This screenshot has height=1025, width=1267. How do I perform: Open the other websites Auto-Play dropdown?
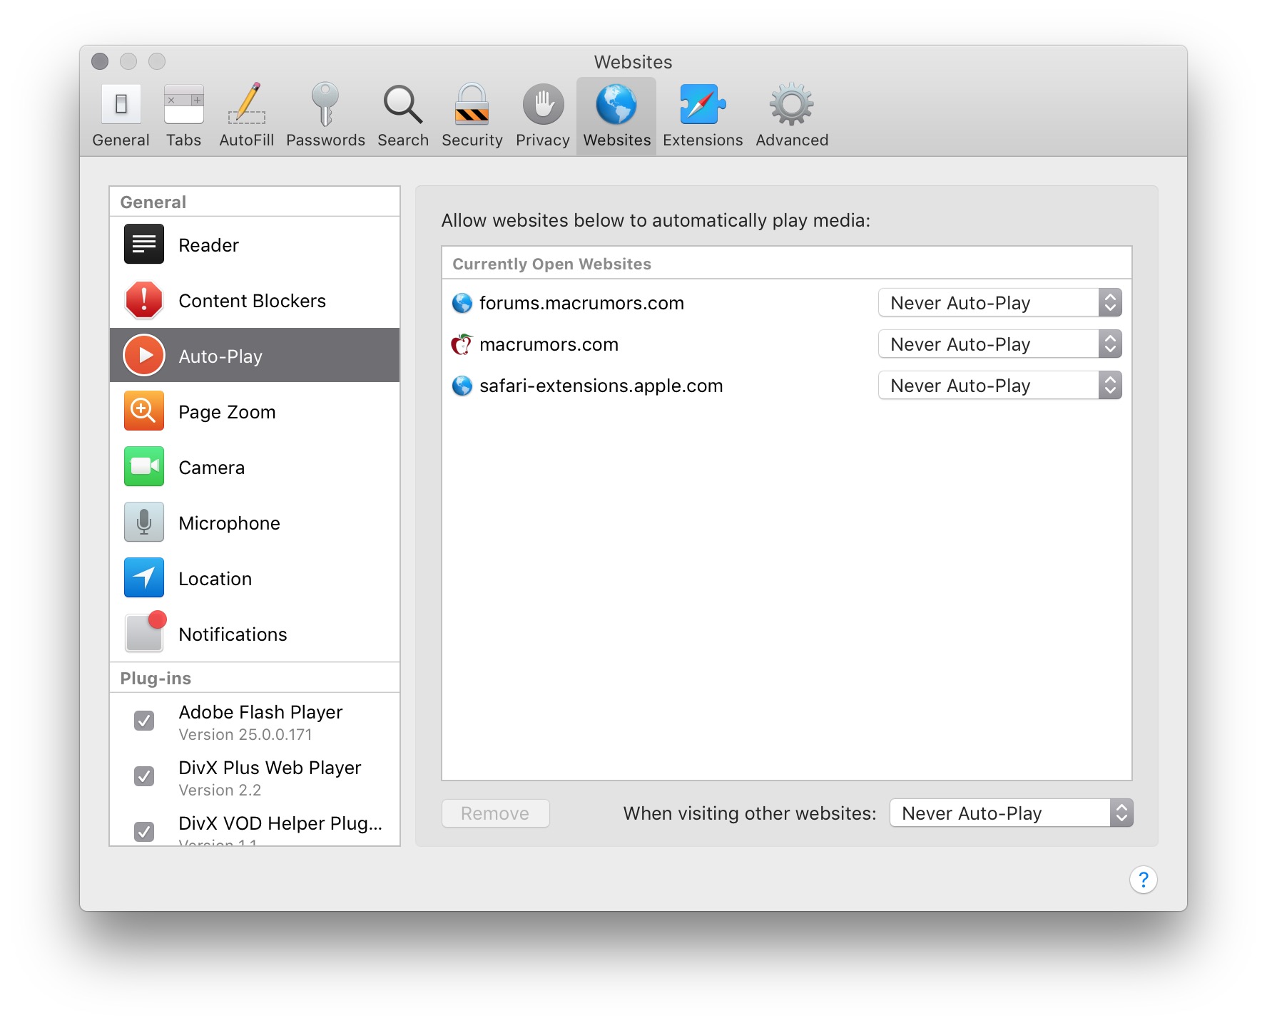[x=1012, y=813]
